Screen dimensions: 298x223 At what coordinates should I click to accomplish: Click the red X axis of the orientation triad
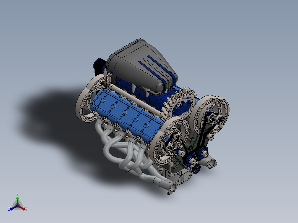pyautogui.click(x=22, y=208)
